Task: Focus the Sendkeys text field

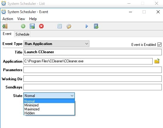Action: coord(92,87)
